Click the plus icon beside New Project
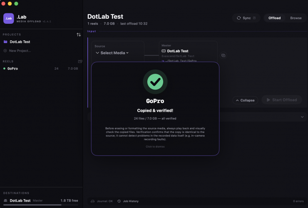The height and width of the screenshot is (208, 308). tap(5, 50)
